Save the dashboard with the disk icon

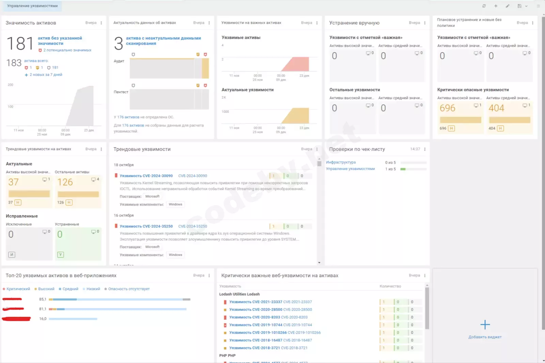click(x=519, y=6)
